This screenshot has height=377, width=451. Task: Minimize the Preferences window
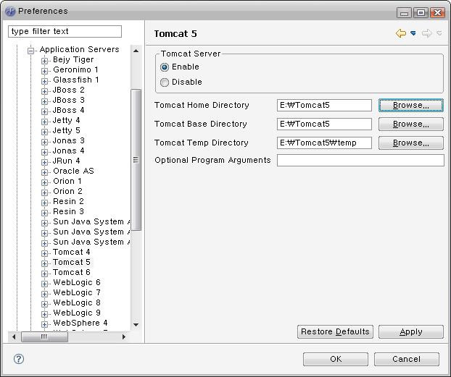click(405, 12)
